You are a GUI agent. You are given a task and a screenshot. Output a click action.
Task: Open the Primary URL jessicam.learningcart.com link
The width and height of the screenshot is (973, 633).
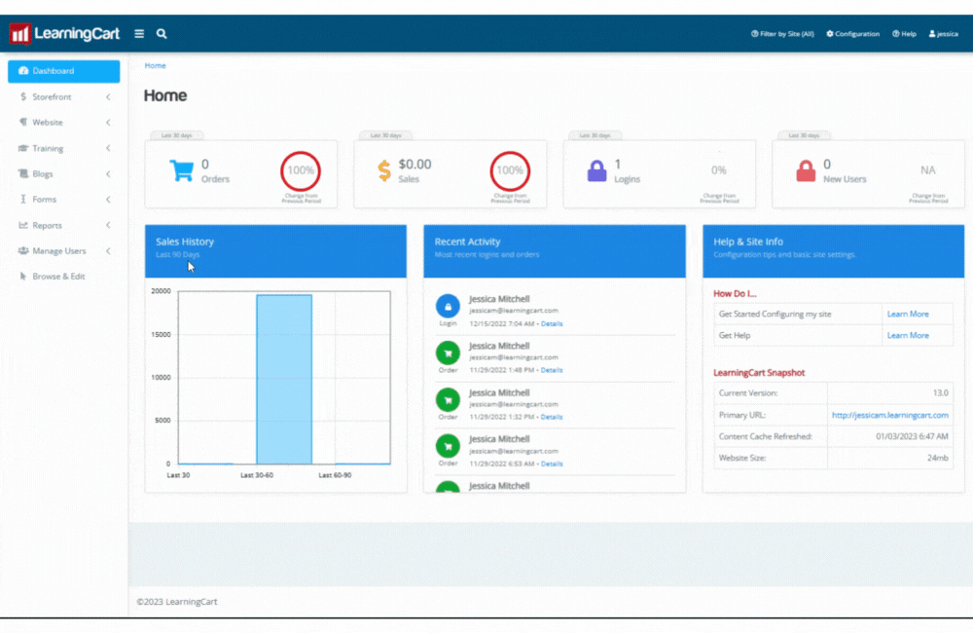(x=890, y=415)
